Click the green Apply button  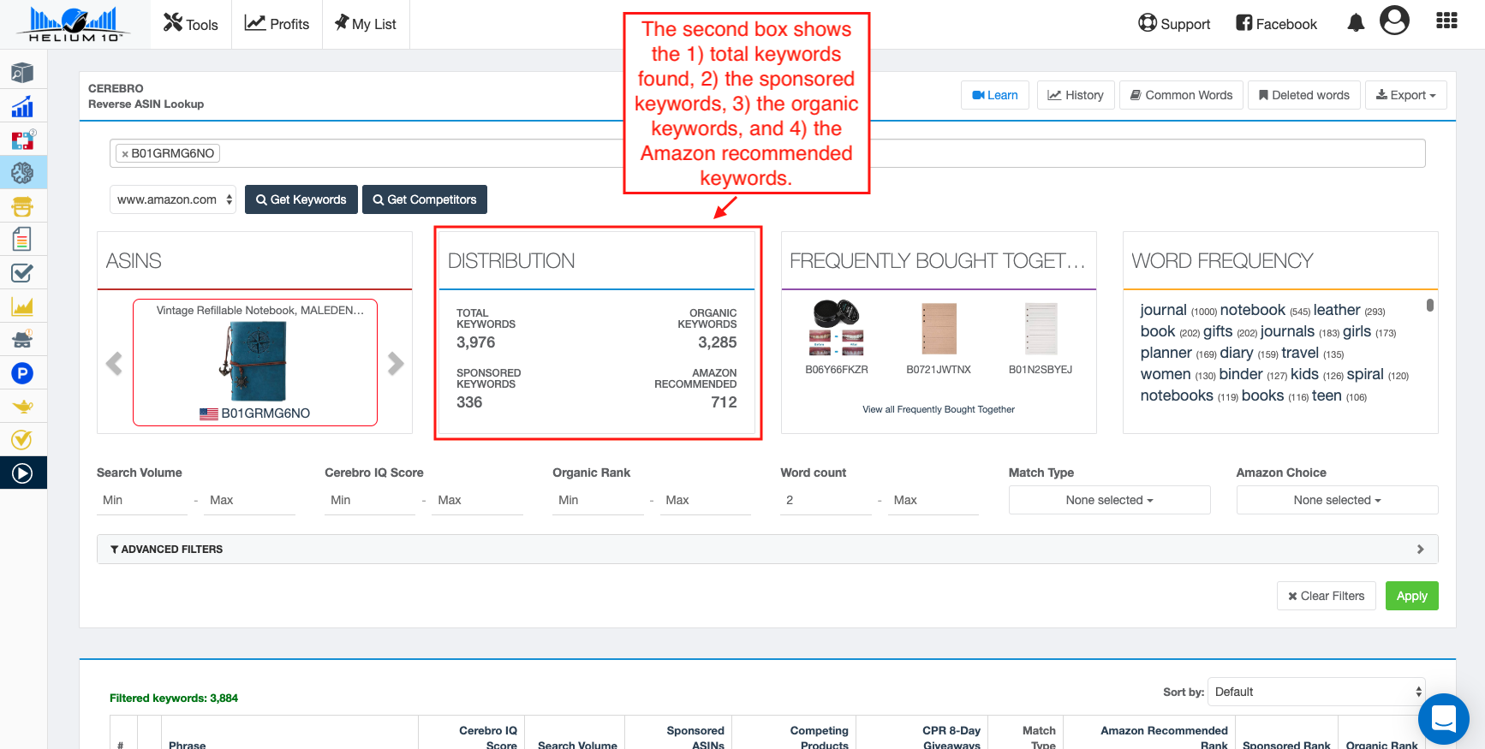tap(1411, 596)
